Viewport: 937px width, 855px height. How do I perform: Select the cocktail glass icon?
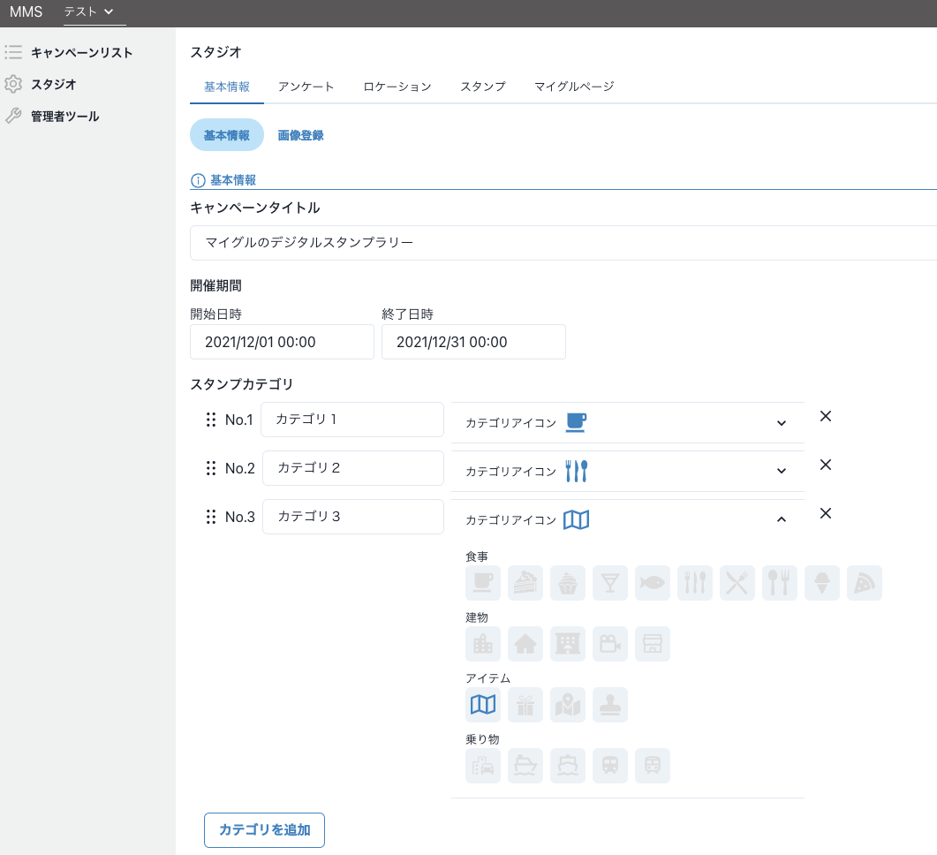coord(610,583)
